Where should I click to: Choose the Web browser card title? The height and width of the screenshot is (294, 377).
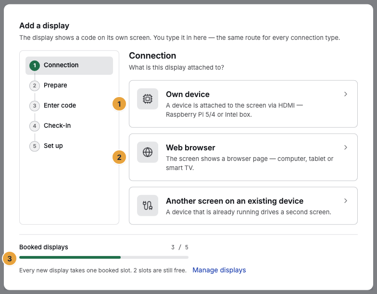point(190,147)
